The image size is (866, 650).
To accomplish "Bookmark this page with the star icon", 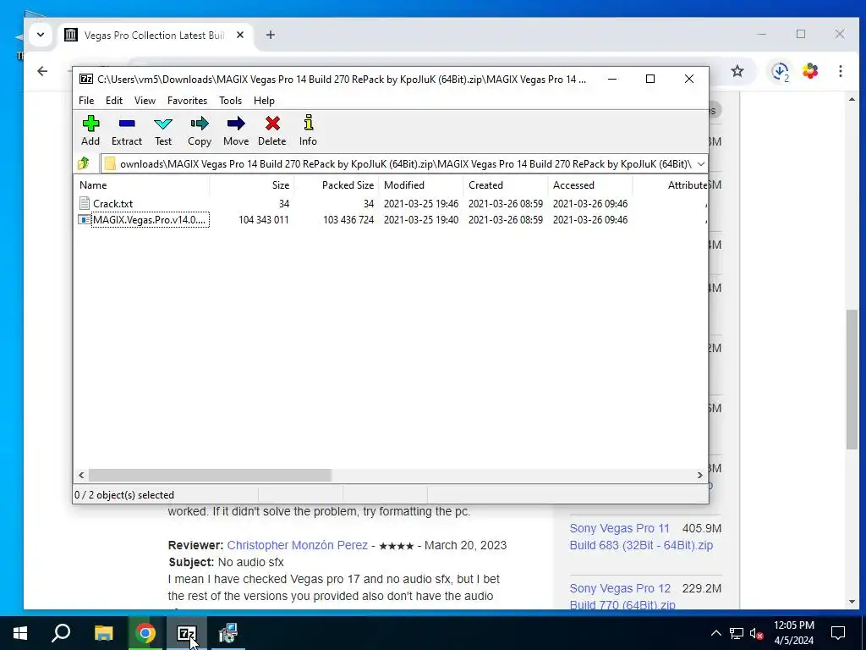I will tap(737, 71).
